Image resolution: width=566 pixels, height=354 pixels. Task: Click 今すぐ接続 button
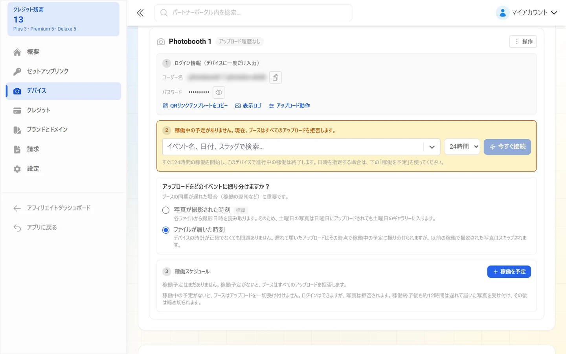click(x=507, y=147)
